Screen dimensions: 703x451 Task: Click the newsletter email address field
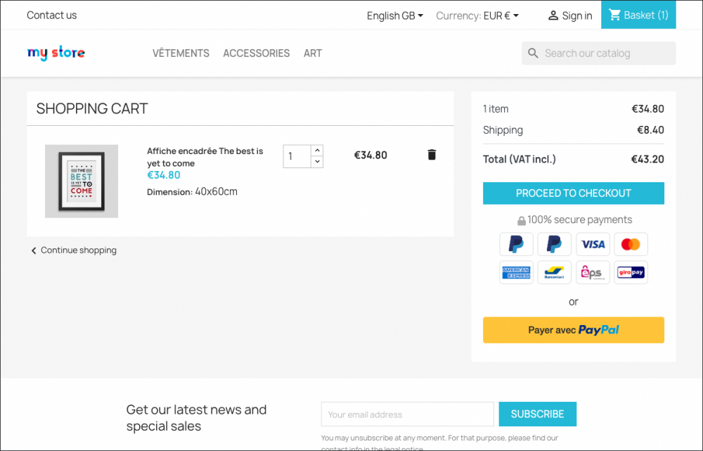pyautogui.click(x=407, y=414)
